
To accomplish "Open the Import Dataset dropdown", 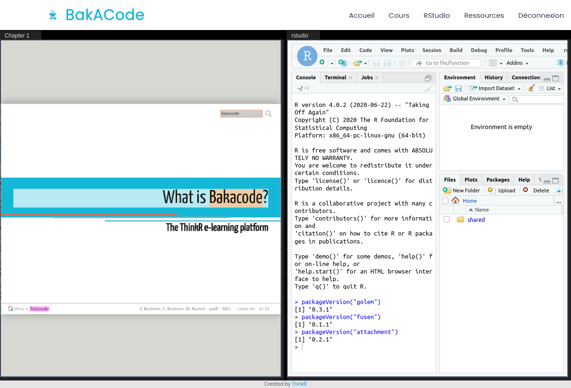I will 495,88.
